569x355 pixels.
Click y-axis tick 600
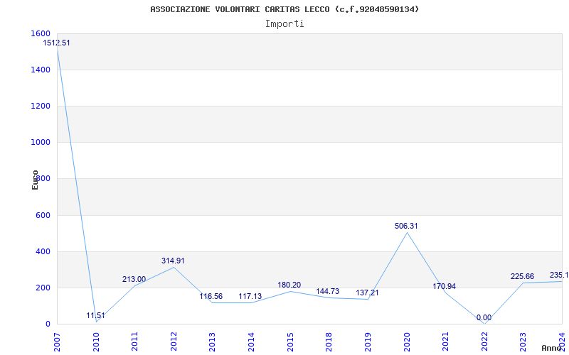pos(43,215)
